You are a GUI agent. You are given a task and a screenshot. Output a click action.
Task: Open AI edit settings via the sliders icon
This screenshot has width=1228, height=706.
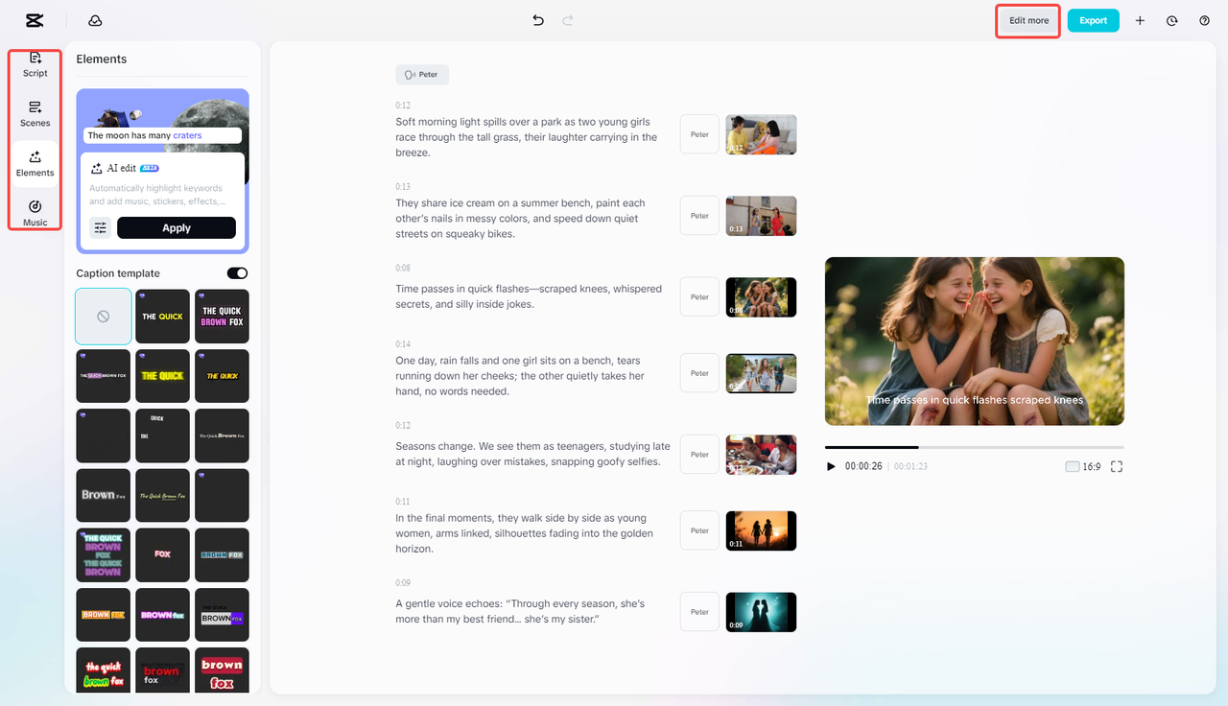click(x=100, y=227)
